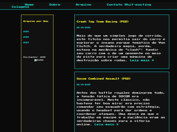The width and height of the screenshot is (177, 132).
Task: Open the 2024 archive year
Action: (x=26, y=37)
